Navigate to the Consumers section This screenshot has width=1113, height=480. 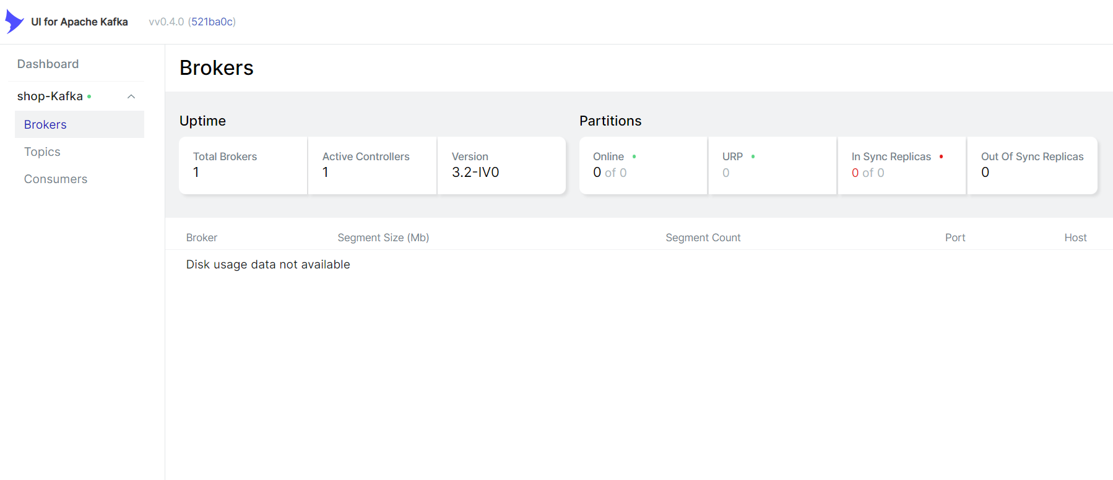(x=55, y=179)
